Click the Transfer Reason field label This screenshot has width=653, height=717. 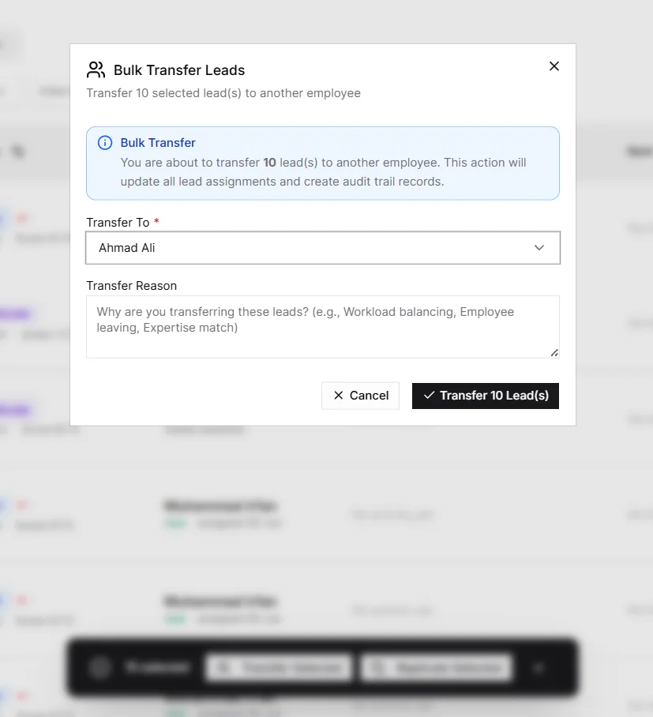click(132, 286)
